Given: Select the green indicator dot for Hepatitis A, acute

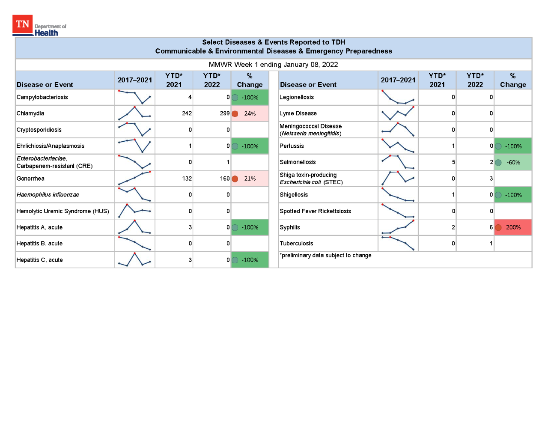Looking at the screenshot, I should [235, 228].
